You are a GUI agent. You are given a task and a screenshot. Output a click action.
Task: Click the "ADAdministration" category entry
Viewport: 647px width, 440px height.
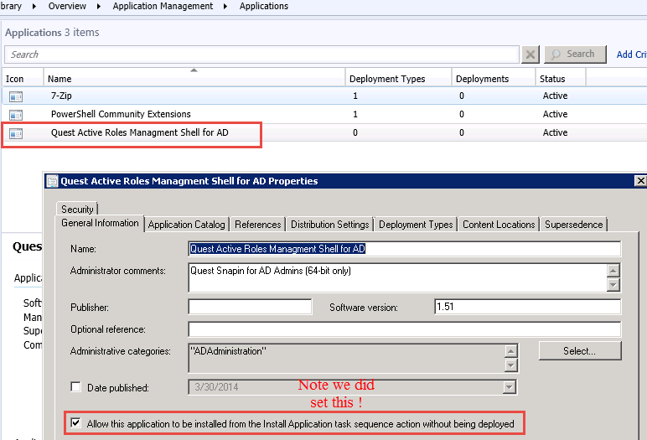228,351
